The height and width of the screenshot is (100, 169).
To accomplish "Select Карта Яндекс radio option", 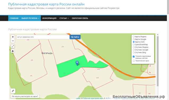I will (x=134, y=37).
